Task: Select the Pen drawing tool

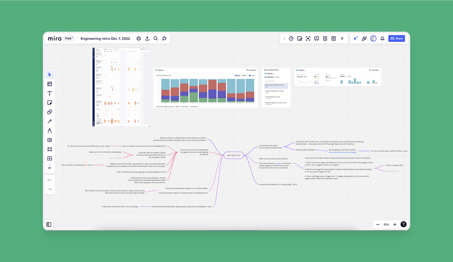Action: pos(50,131)
